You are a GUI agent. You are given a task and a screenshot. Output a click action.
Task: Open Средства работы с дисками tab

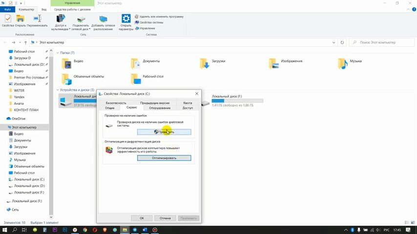click(x=72, y=9)
